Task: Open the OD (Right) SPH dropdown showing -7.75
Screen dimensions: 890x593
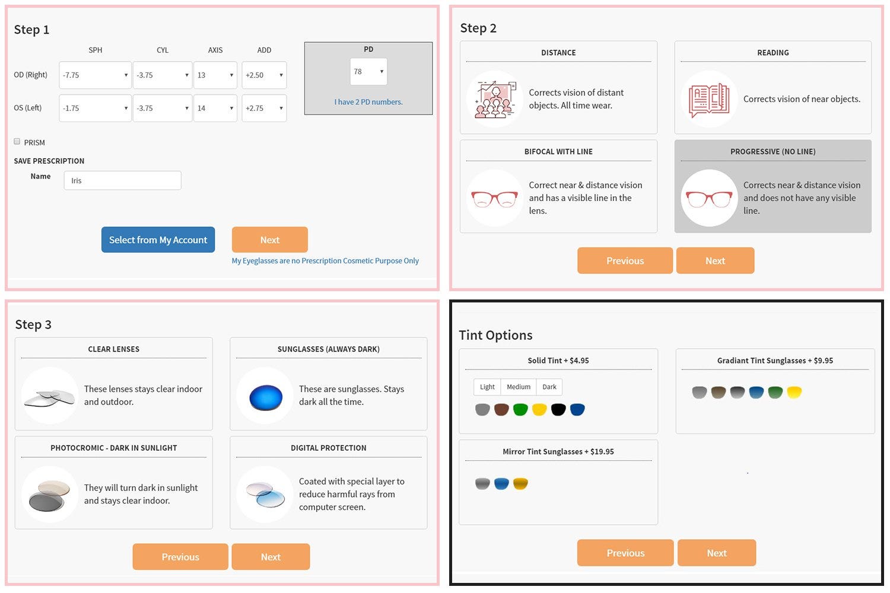Action: (95, 75)
